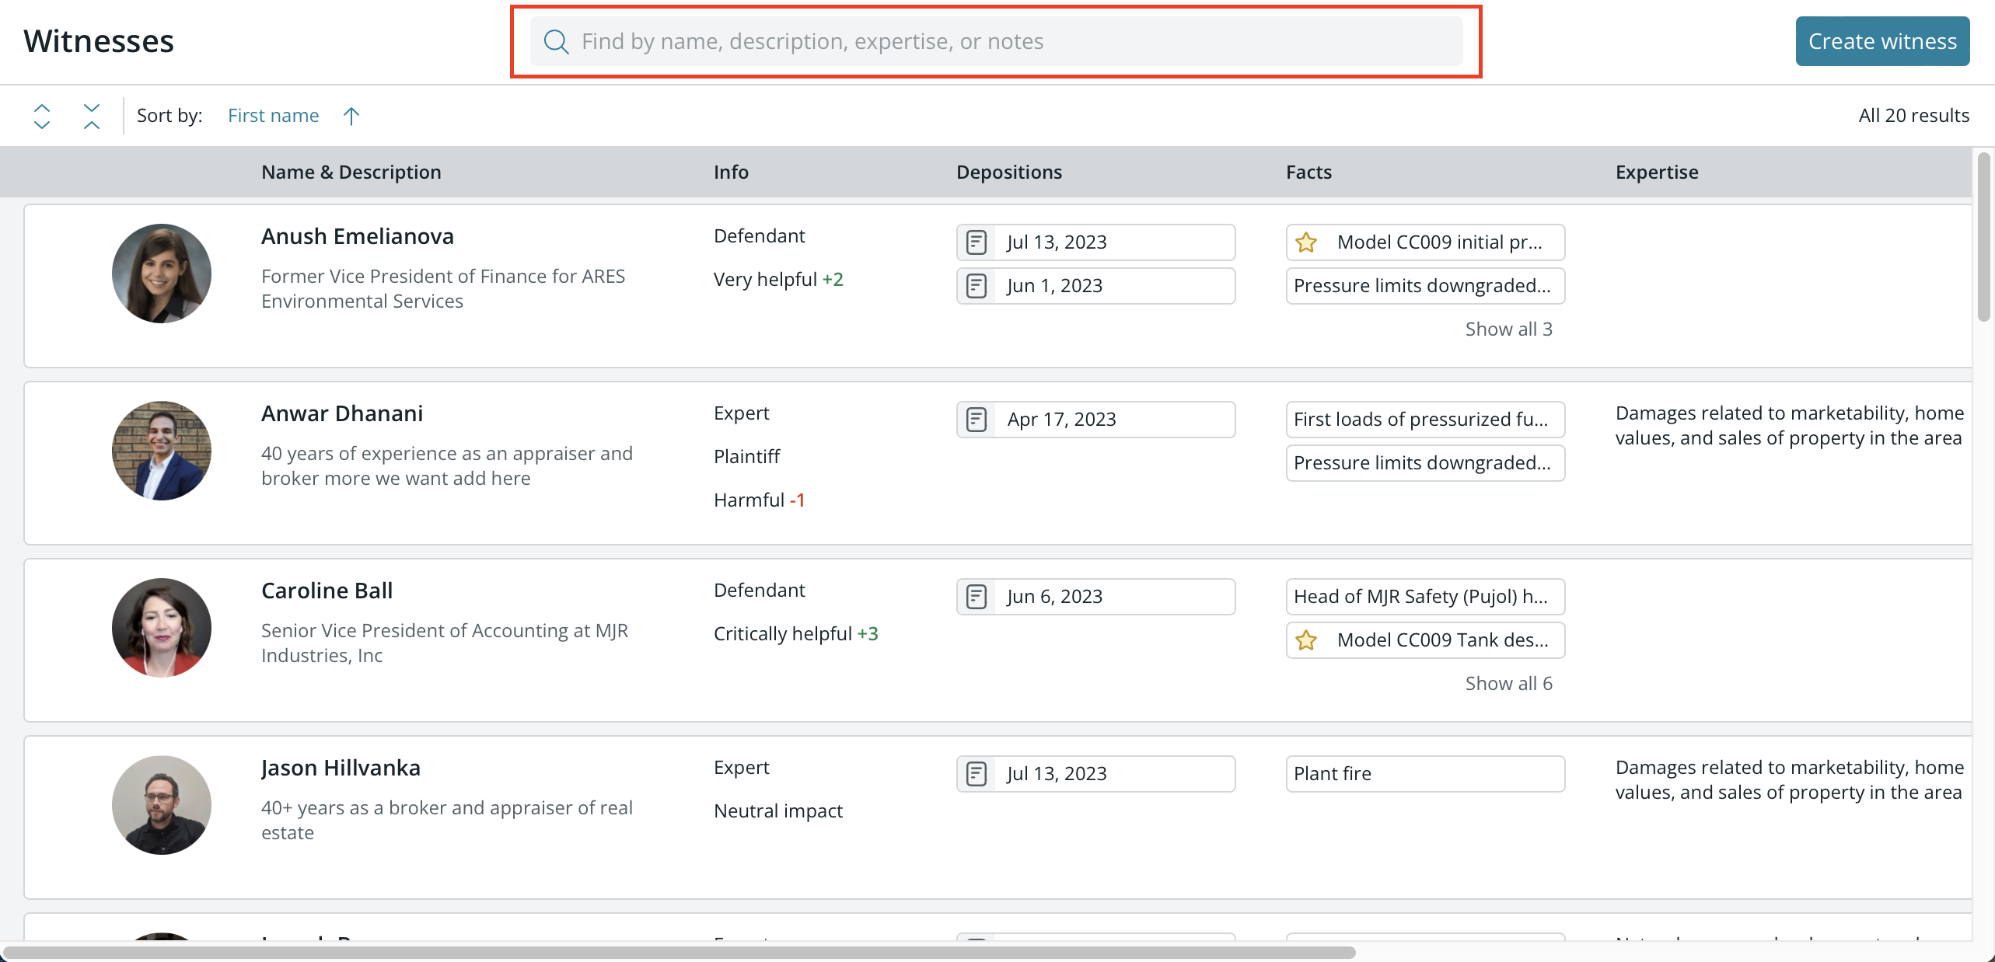Open Anwar Dhanani's avatar photo
Image resolution: width=1995 pixels, height=962 pixels.
pyautogui.click(x=162, y=451)
